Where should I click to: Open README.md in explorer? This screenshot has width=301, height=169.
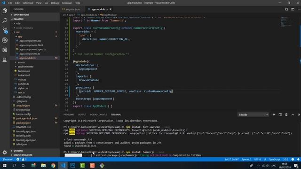pyautogui.click(x=35, y=127)
